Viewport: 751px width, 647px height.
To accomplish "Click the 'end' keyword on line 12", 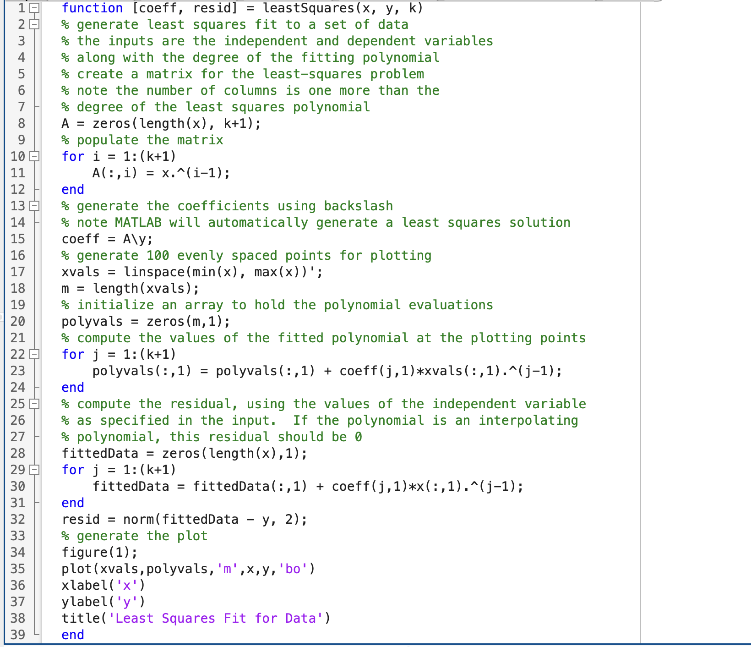I will pos(73,190).
